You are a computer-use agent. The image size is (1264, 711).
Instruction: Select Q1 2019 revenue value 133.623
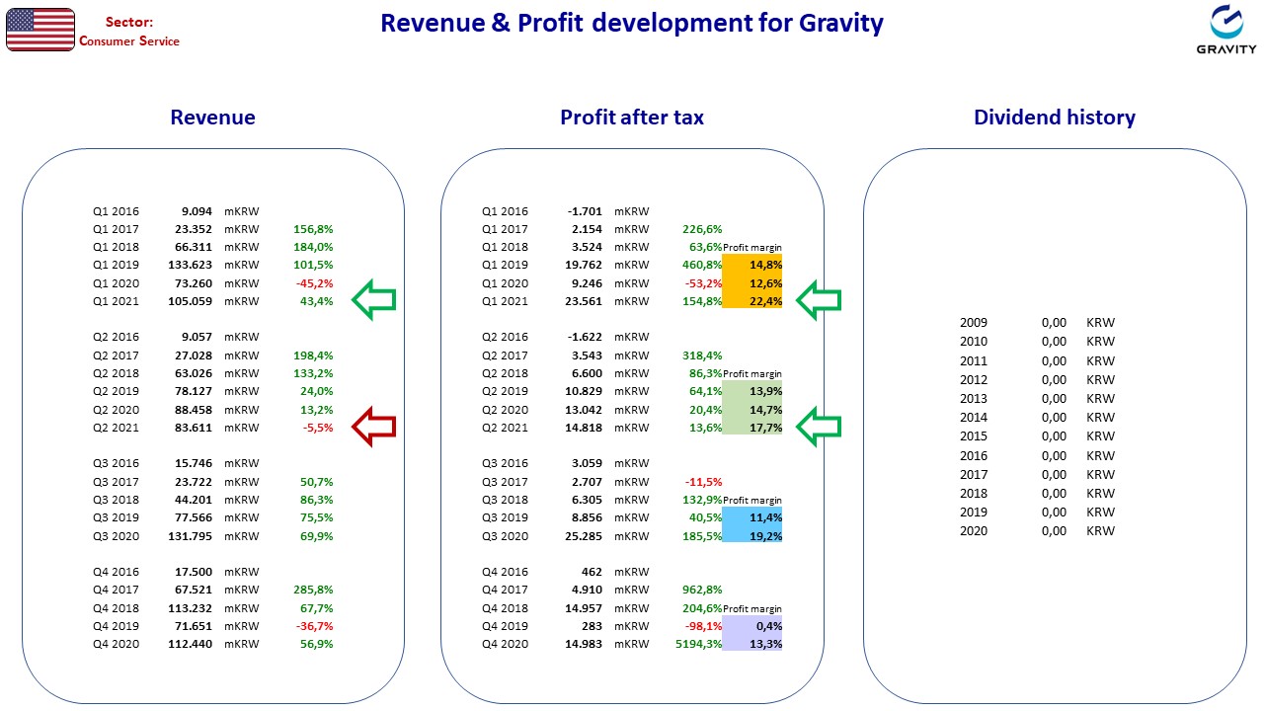coord(191,265)
